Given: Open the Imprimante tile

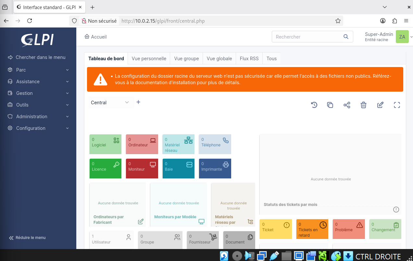Looking at the screenshot, I should click(x=215, y=168).
